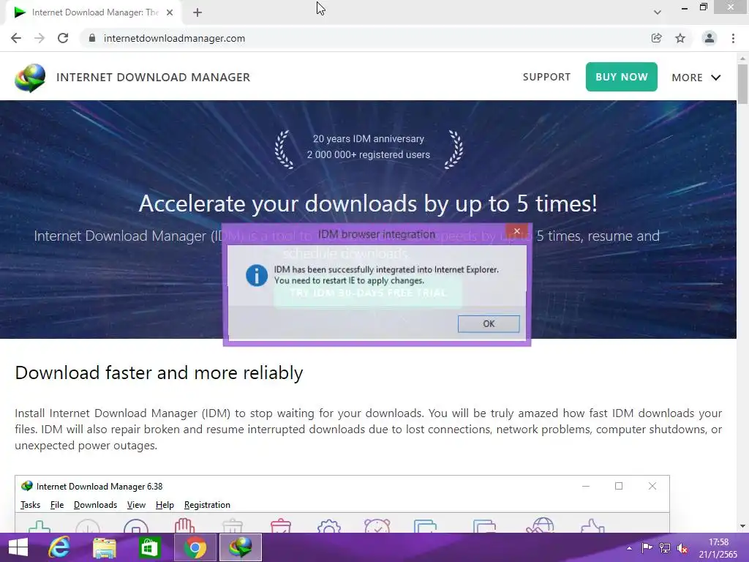The image size is (749, 562).
Task: Click the browser forward arrow
Action: pos(39,38)
